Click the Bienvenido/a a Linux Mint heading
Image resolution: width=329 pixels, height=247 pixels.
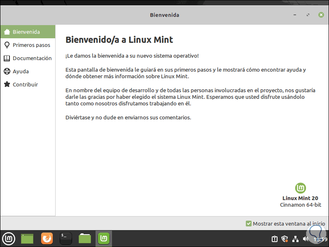point(119,40)
